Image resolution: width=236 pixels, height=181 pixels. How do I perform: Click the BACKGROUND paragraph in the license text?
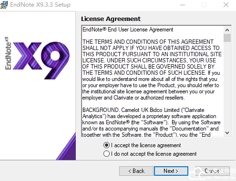point(151,122)
